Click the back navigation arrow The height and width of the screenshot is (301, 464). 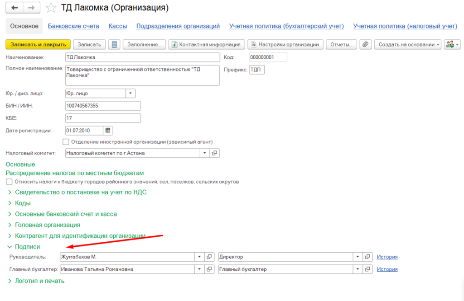tap(15, 8)
